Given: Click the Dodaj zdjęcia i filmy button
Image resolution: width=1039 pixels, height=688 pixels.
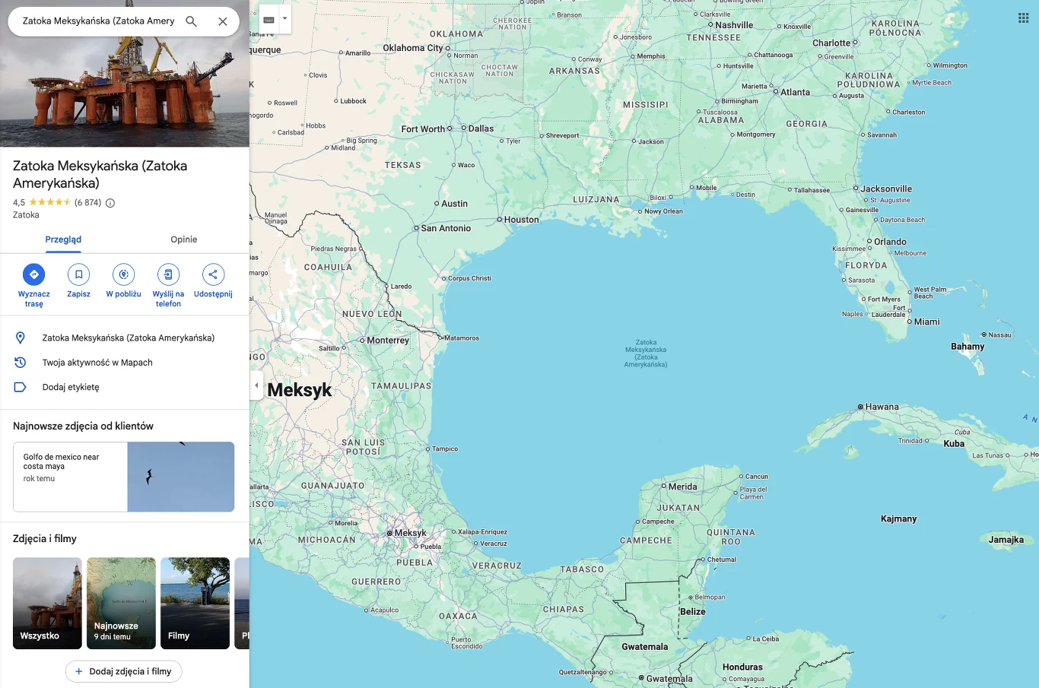Looking at the screenshot, I should click(123, 671).
